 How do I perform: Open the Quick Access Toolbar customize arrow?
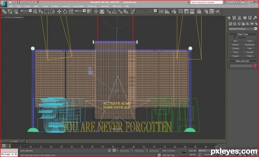click(38, 2)
